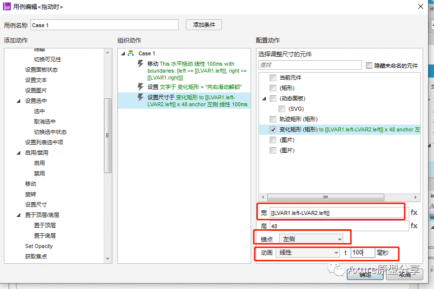Click the lightning icon of 设置尺寸 action
The image size is (434, 289).
pos(141,97)
